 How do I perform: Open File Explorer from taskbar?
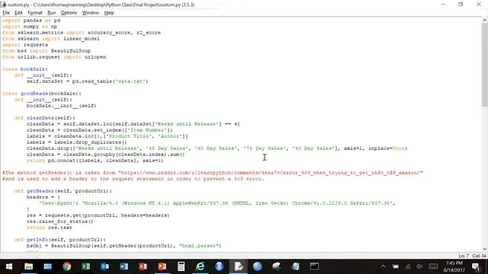pos(29,266)
